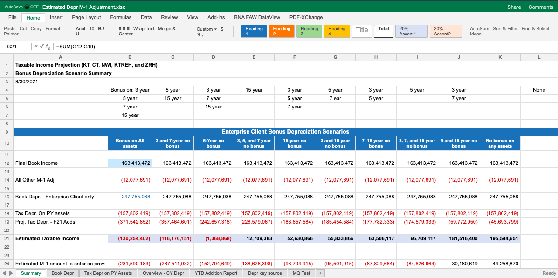This screenshot has height=278, width=558.
Task: Open the Formulas tab
Action: pos(121,17)
